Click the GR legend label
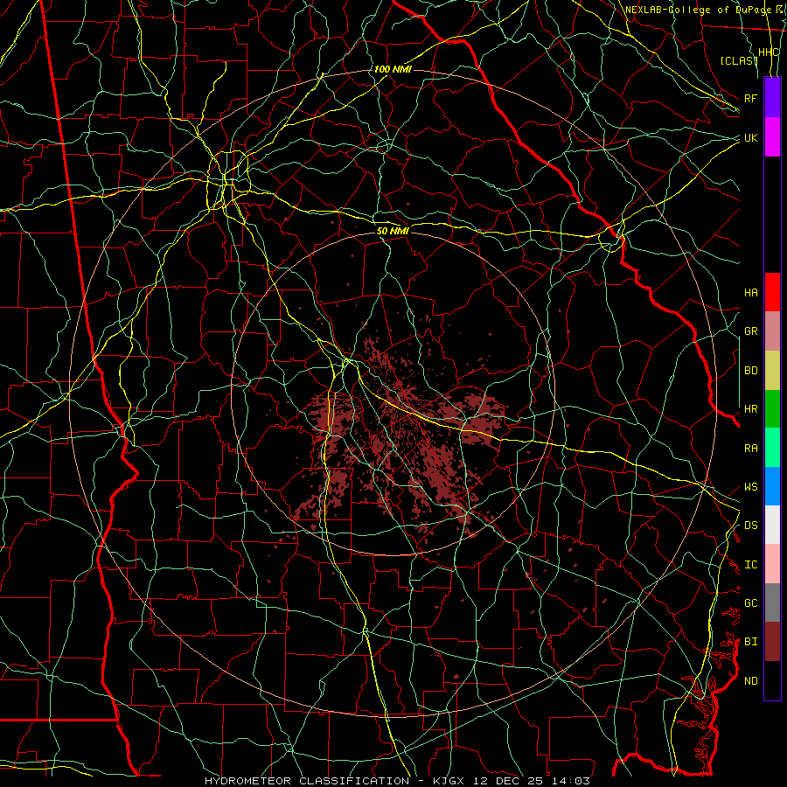This screenshot has height=787, width=787. pyautogui.click(x=750, y=331)
